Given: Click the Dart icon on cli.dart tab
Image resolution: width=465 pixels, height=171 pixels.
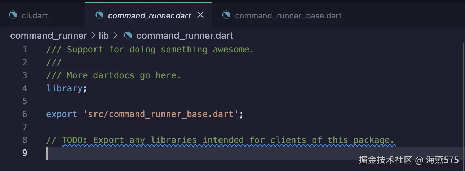Looking at the screenshot, I should [13, 15].
